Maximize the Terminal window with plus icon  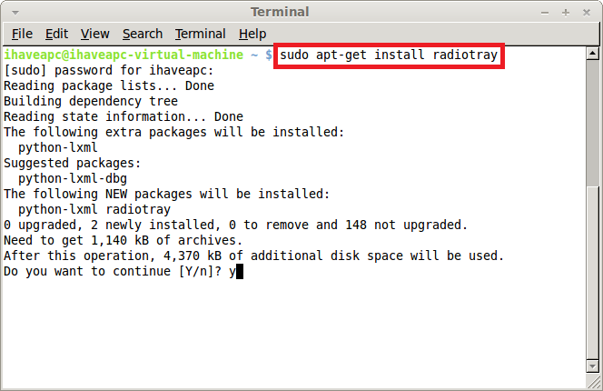click(x=565, y=13)
